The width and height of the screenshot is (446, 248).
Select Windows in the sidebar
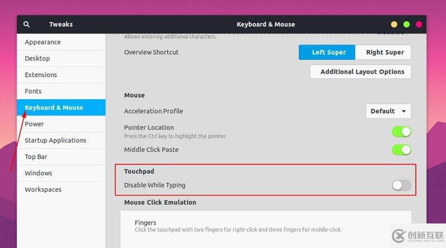pyautogui.click(x=38, y=173)
